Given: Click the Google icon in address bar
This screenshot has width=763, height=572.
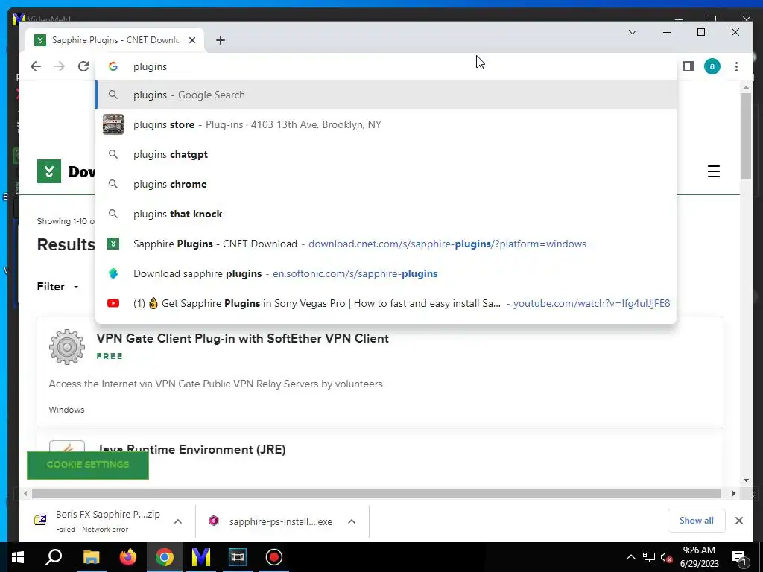Looking at the screenshot, I should 113,66.
